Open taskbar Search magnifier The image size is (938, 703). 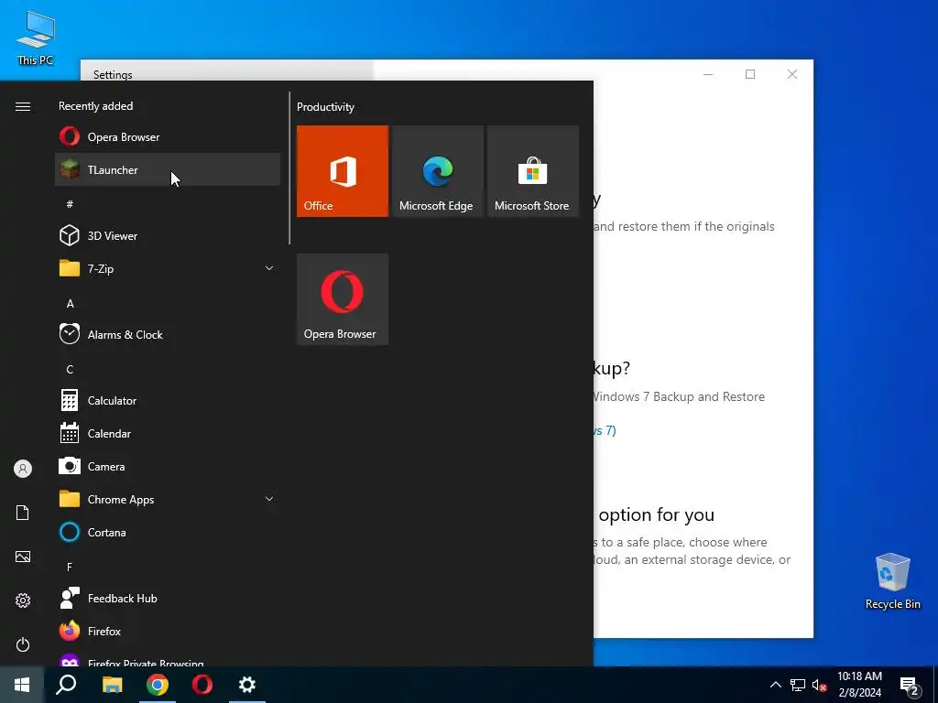(66, 685)
